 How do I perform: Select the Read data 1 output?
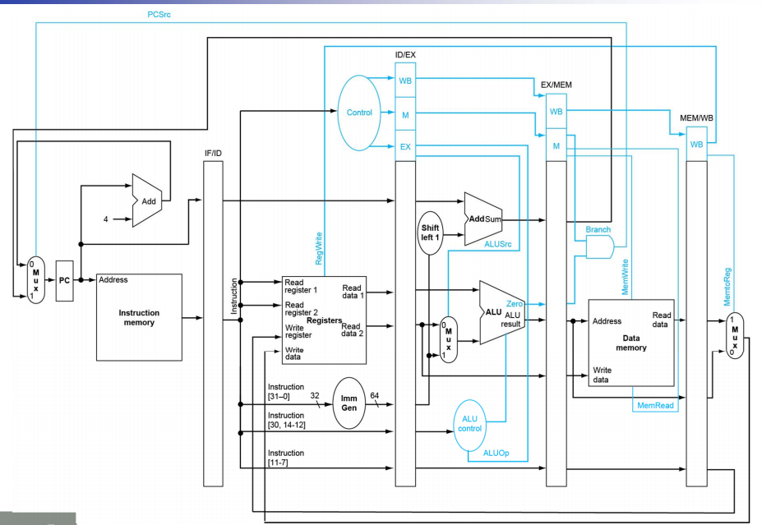(353, 292)
